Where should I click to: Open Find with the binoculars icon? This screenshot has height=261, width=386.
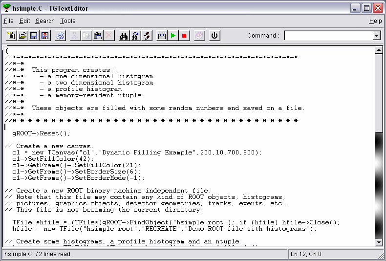click(124, 36)
